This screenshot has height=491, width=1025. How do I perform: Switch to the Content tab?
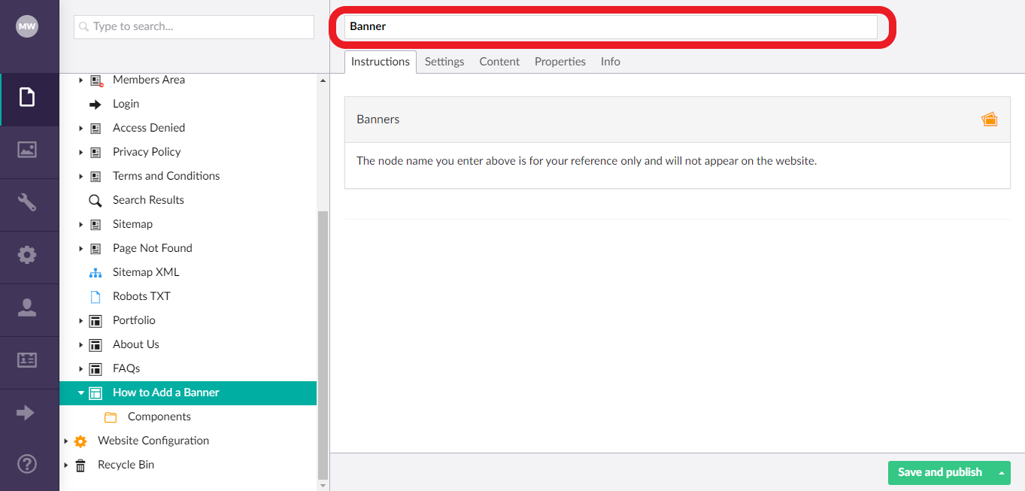point(499,62)
